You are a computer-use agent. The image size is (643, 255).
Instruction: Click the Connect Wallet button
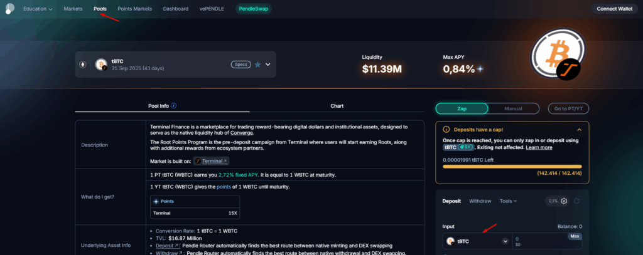tap(614, 9)
